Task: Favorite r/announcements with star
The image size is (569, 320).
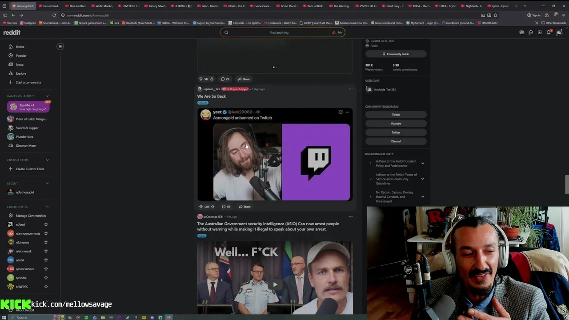Action: click(x=46, y=233)
